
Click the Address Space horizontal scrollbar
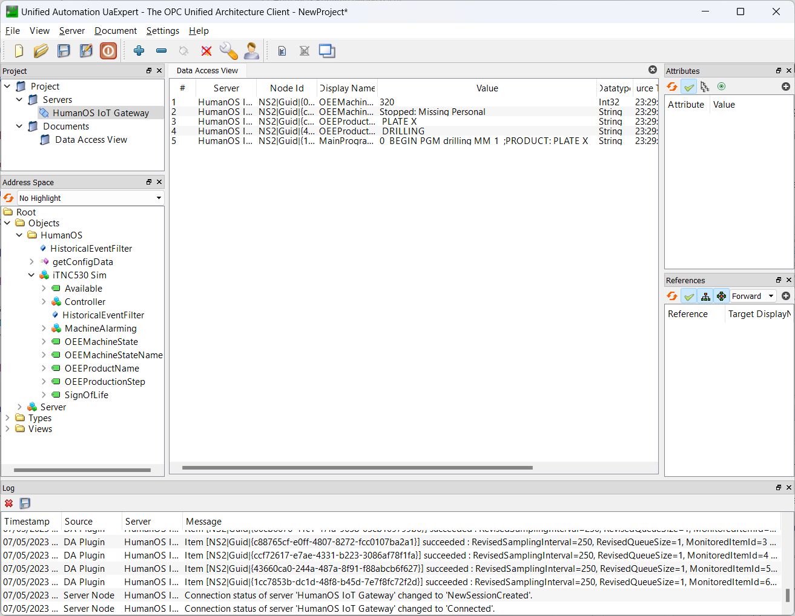82,470
